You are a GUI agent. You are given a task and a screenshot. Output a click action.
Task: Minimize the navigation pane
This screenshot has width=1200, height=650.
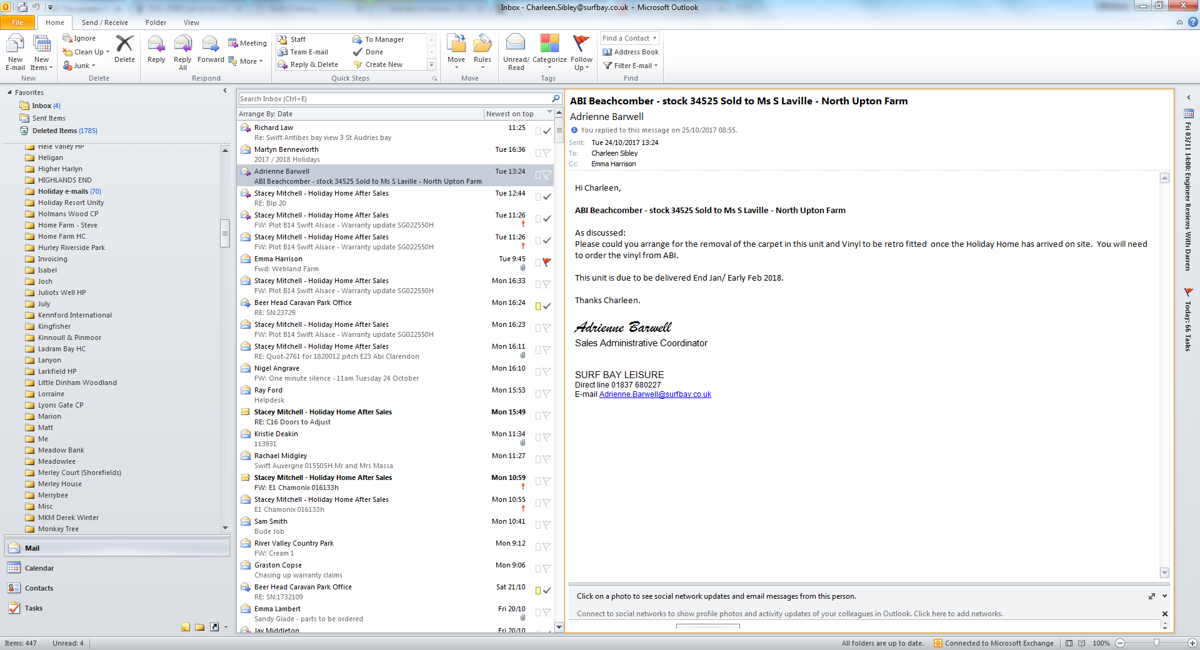point(225,91)
